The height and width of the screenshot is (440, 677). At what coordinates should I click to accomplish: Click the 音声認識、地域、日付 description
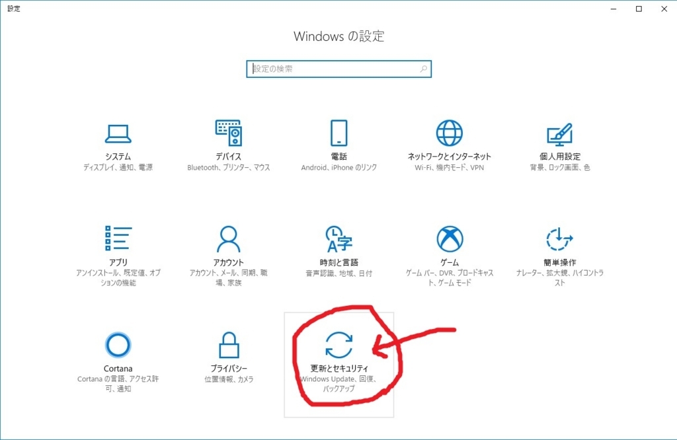click(339, 273)
